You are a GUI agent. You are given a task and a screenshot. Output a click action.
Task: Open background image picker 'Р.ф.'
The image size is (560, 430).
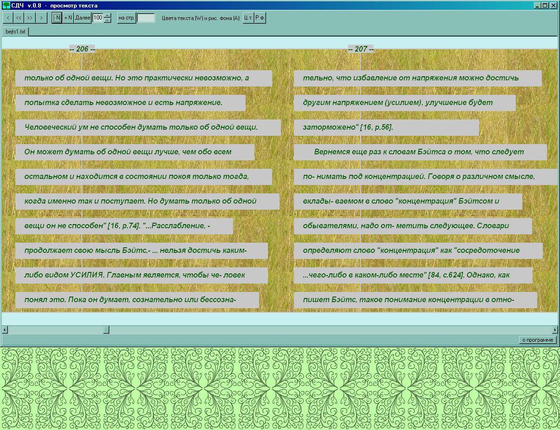pyautogui.click(x=260, y=18)
